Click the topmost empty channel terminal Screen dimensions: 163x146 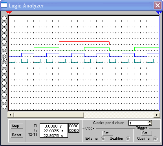(x=4, y=18)
